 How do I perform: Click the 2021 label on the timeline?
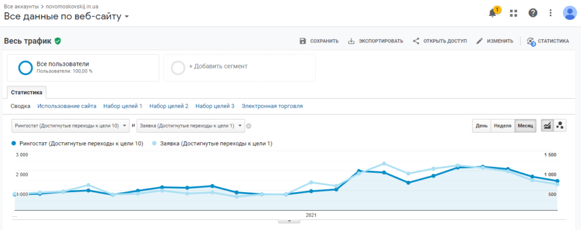311,215
